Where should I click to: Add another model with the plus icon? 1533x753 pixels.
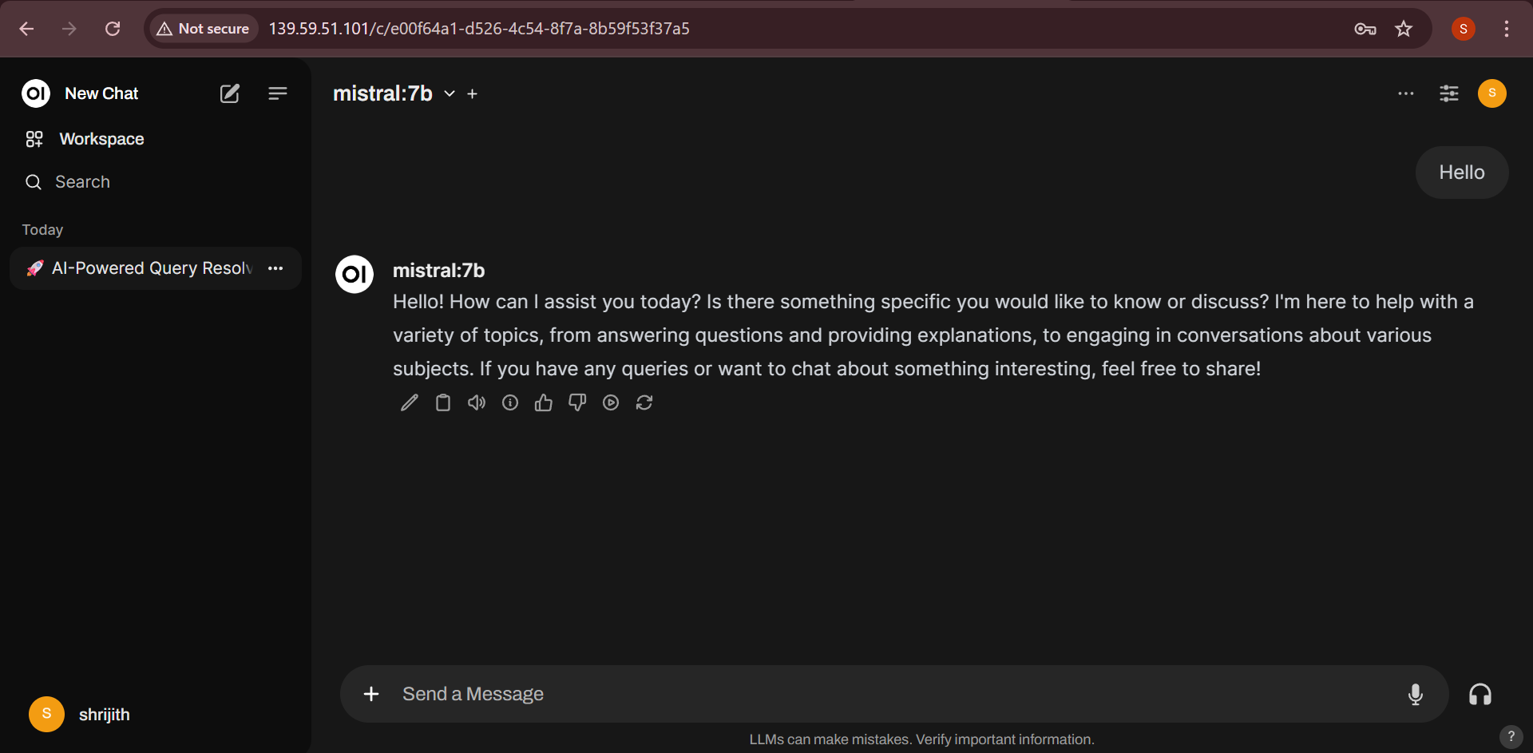[x=473, y=94]
